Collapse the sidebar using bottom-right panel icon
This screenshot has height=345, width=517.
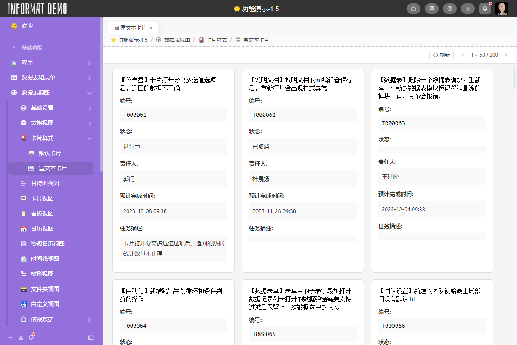click(91, 337)
